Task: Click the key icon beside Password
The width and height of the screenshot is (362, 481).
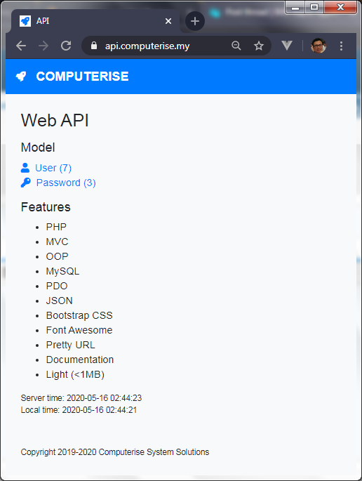Action: (26, 183)
